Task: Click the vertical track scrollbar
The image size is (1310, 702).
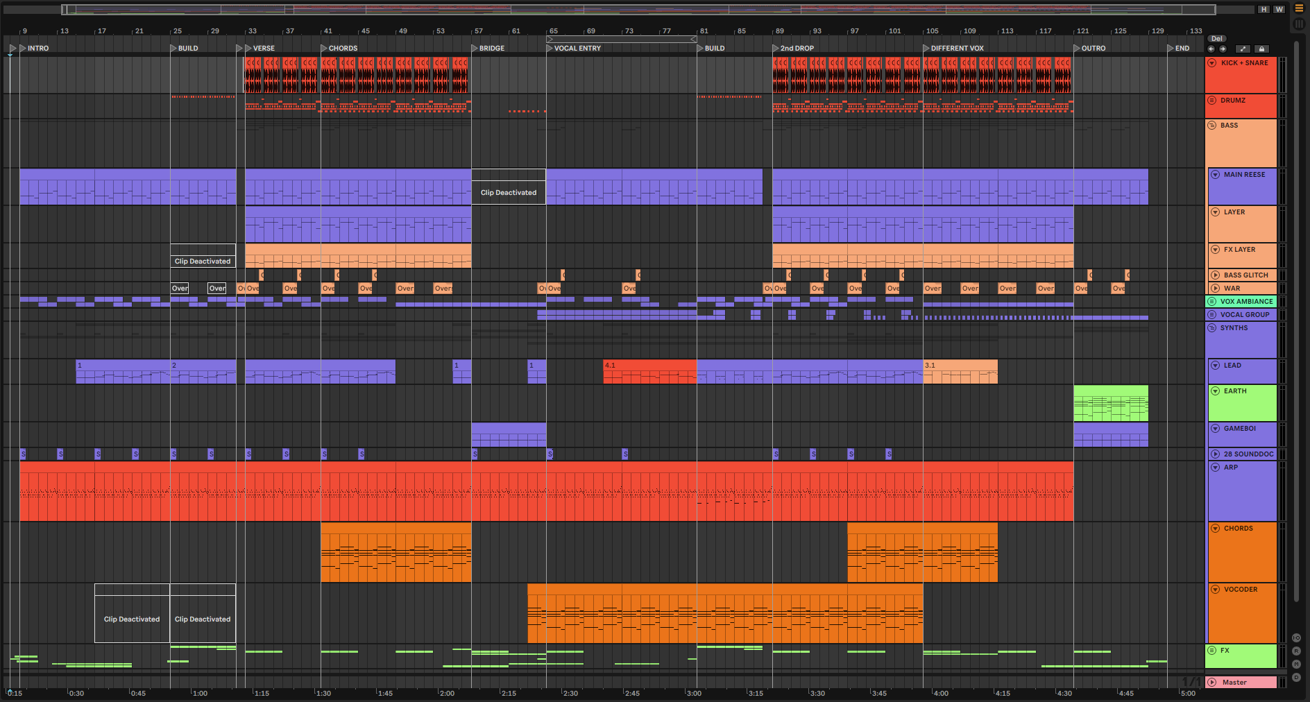Action: [x=1296, y=322]
